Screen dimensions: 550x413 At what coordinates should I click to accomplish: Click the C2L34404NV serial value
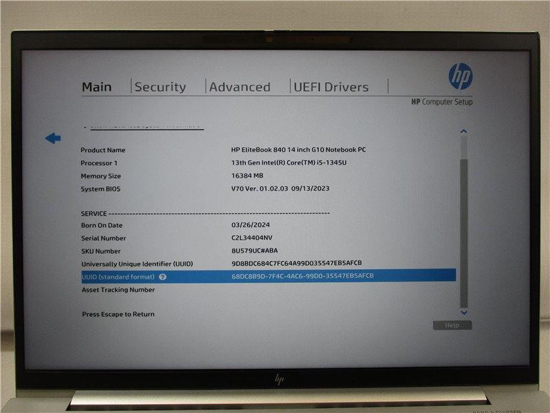(x=252, y=237)
